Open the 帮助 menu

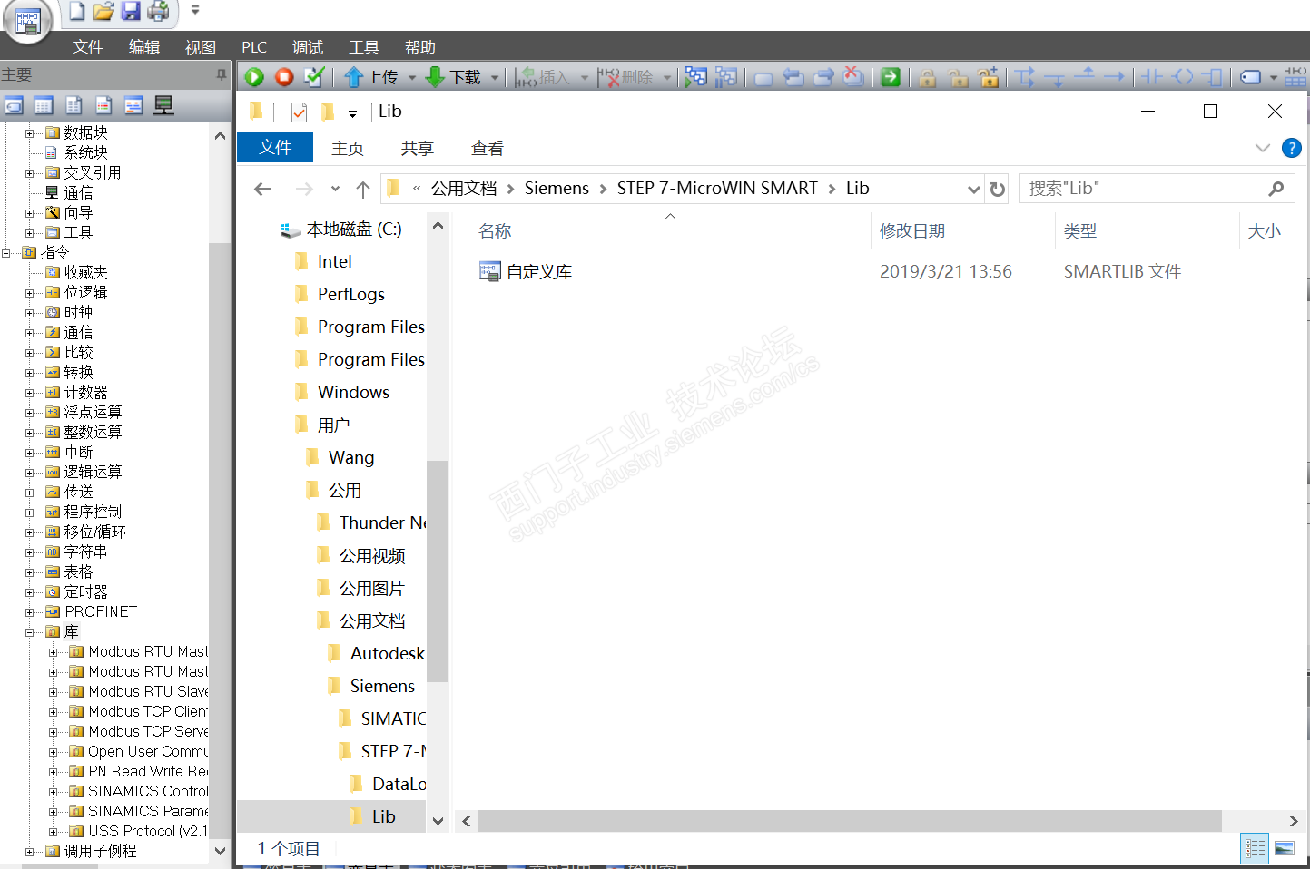[x=420, y=47]
